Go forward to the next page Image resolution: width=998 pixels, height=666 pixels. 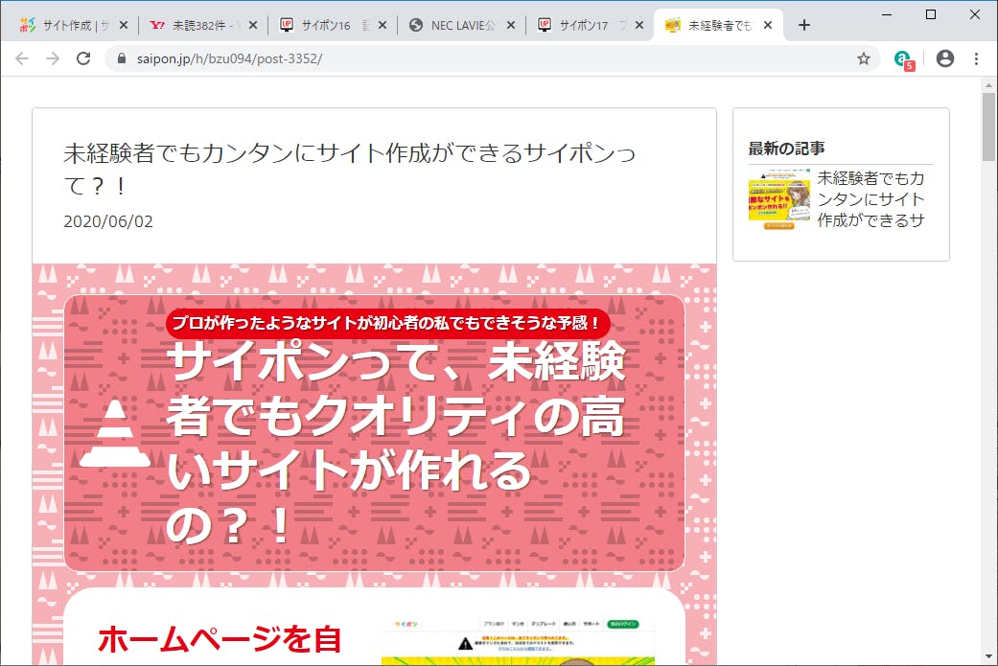[53, 58]
